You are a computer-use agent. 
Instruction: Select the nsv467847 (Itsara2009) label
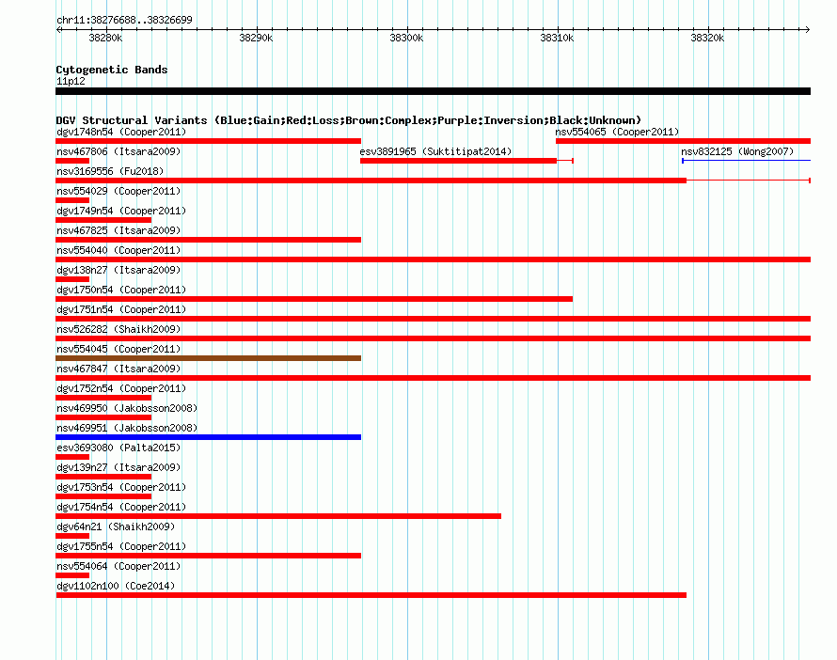(x=118, y=369)
